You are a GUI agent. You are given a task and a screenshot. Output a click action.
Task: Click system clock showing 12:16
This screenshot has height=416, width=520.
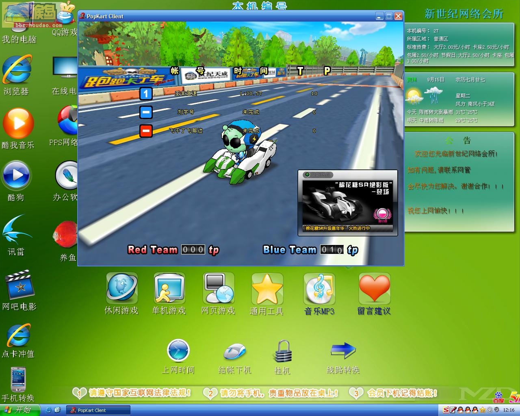point(509,410)
